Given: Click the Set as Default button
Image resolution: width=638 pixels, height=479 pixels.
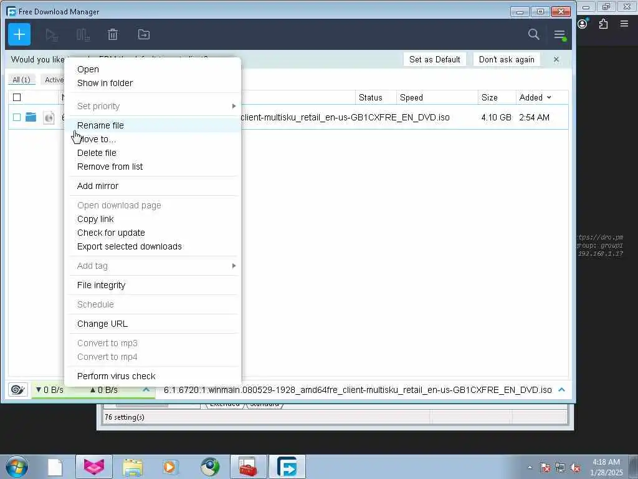Looking at the screenshot, I should (x=434, y=59).
